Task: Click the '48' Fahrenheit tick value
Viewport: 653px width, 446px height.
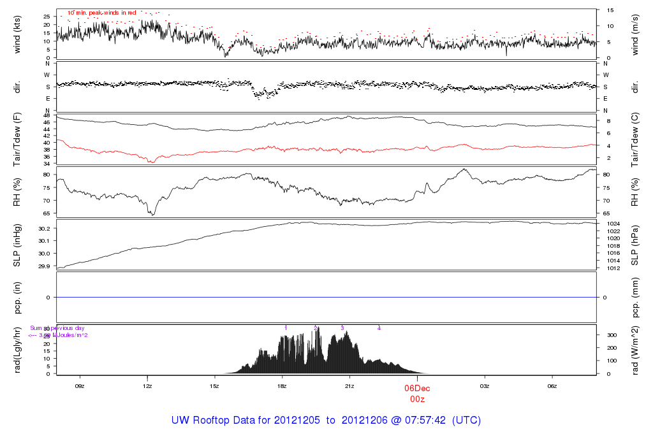Action: [x=47, y=115]
